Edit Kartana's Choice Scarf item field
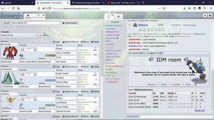Screen dimensions: 214x120 (x=28, y=111)
